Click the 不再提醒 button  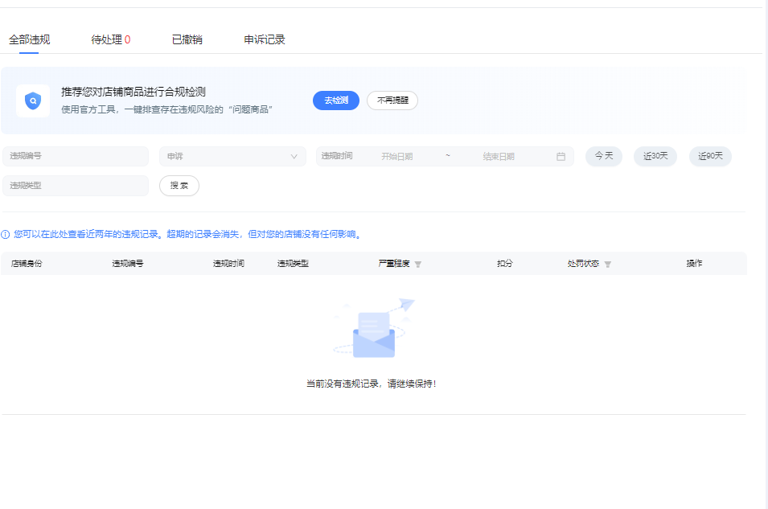(x=392, y=101)
